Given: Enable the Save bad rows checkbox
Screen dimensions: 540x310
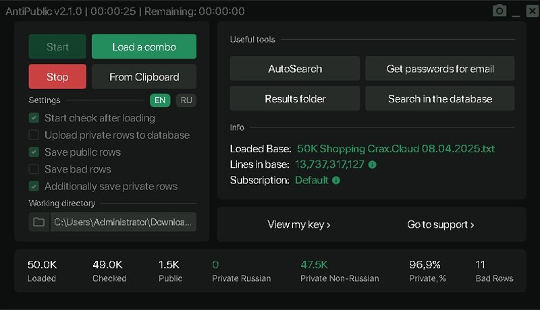Looking at the screenshot, I should (x=34, y=169).
